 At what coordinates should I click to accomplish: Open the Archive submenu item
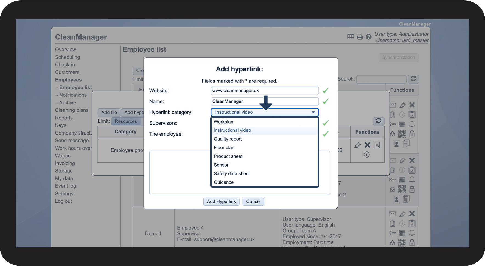[68, 103]
